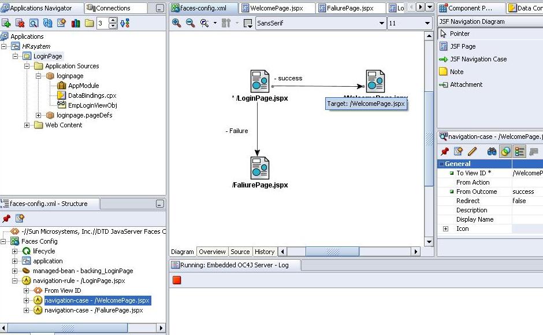Pick the Note component in palette
The height and width of the screenshot is (335, 543).
click(x=456, y=72)
